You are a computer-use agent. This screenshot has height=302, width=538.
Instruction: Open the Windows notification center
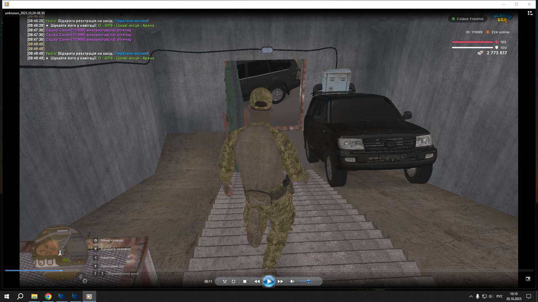530,297
